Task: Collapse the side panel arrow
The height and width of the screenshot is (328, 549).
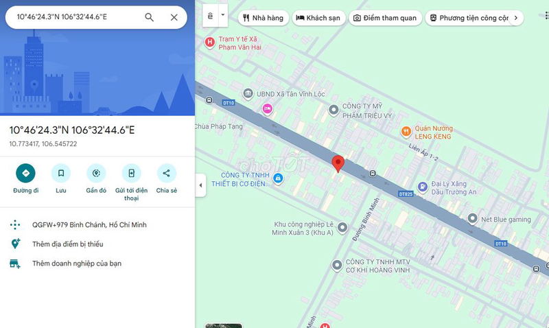Action: [x=200, y=185]
